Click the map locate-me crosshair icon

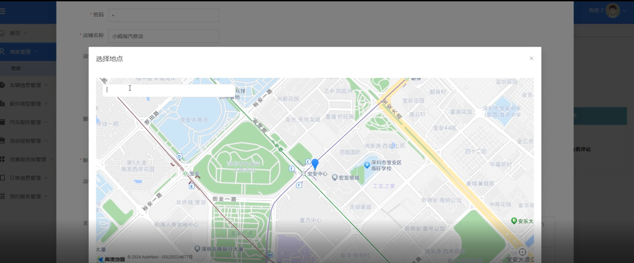click(x=522, y=252)
